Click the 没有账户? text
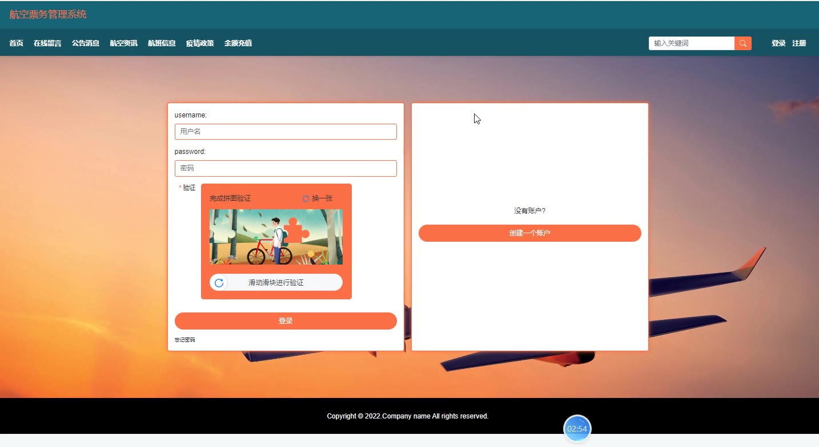 (530, 211)
